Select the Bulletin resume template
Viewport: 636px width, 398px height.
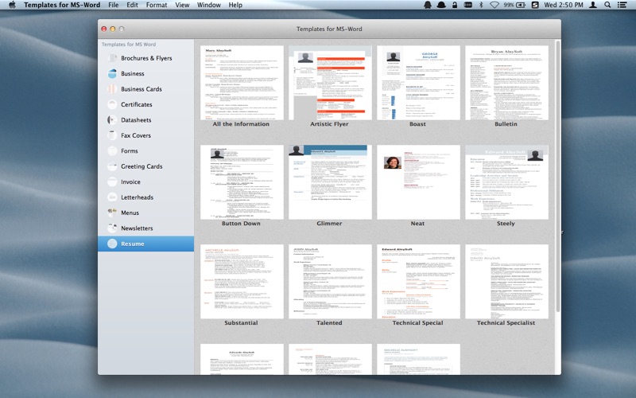click(x=506, y=83)
